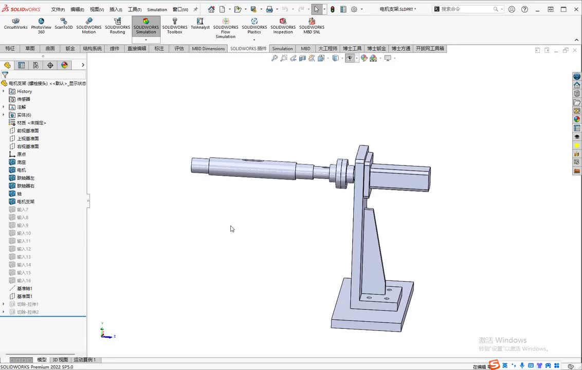Open the Appearances tab in the Task Pane
582x370 pixels.
tap(577, 119)
